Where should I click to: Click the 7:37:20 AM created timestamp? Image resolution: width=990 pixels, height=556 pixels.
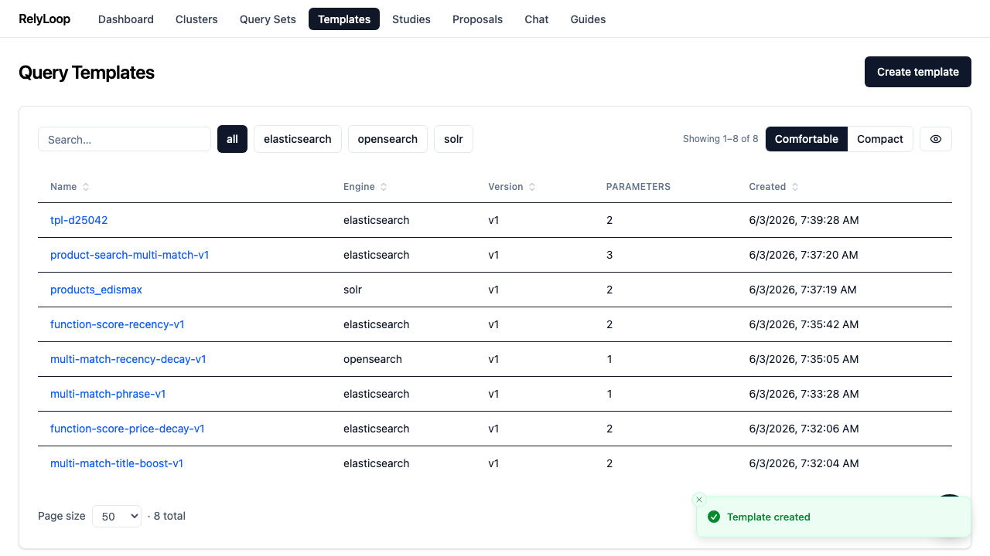coord(804,255)
